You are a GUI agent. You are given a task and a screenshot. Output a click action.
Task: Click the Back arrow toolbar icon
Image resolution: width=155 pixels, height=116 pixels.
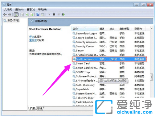point(5,14)
